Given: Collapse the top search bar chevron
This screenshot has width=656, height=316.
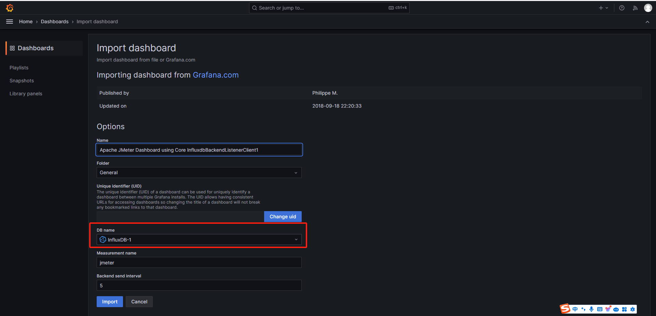Looking at the screenshot, I should (x=647, y=22).
